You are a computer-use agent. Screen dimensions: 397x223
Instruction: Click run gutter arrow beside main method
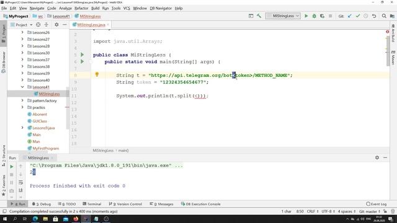tap(82, 61)
